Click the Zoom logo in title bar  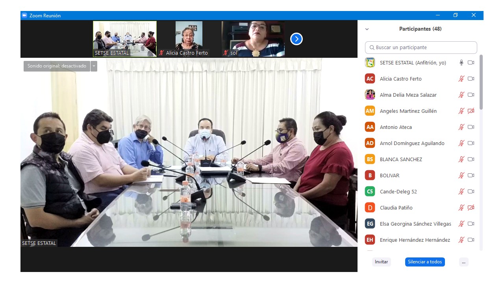[24, 15]
